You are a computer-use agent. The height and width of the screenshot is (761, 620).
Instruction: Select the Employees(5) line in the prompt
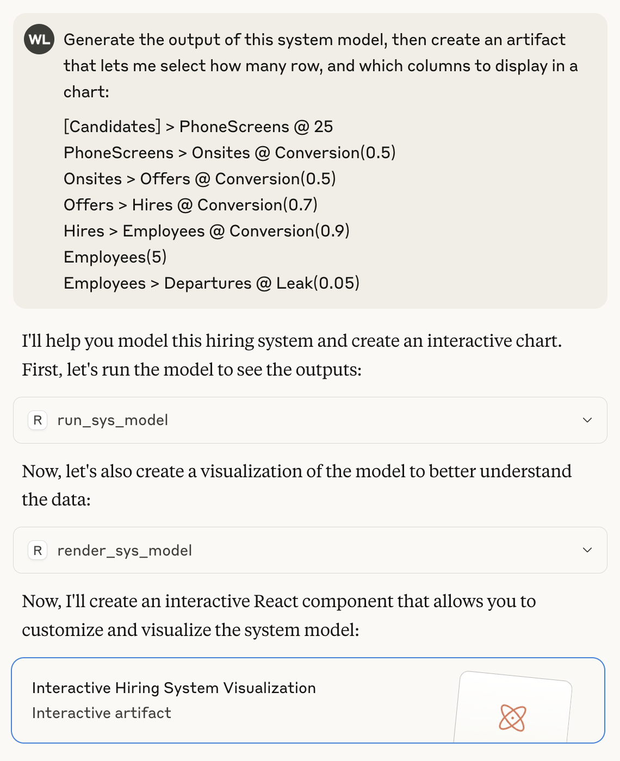point(114,257)
